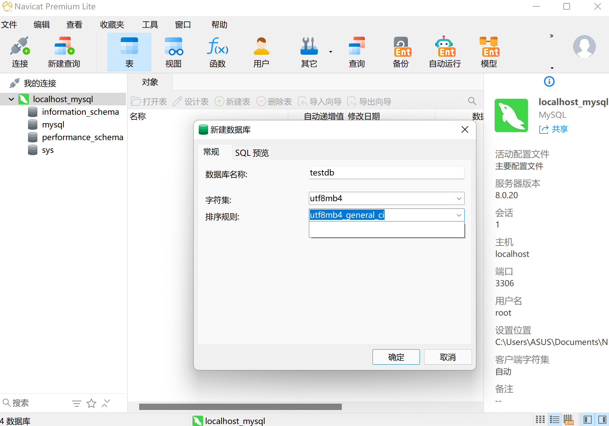Image resolution: width=609 pixels, height=426 pixels.
Task: Select the 常规 tab in dialog
Action: tap(211, 152)
